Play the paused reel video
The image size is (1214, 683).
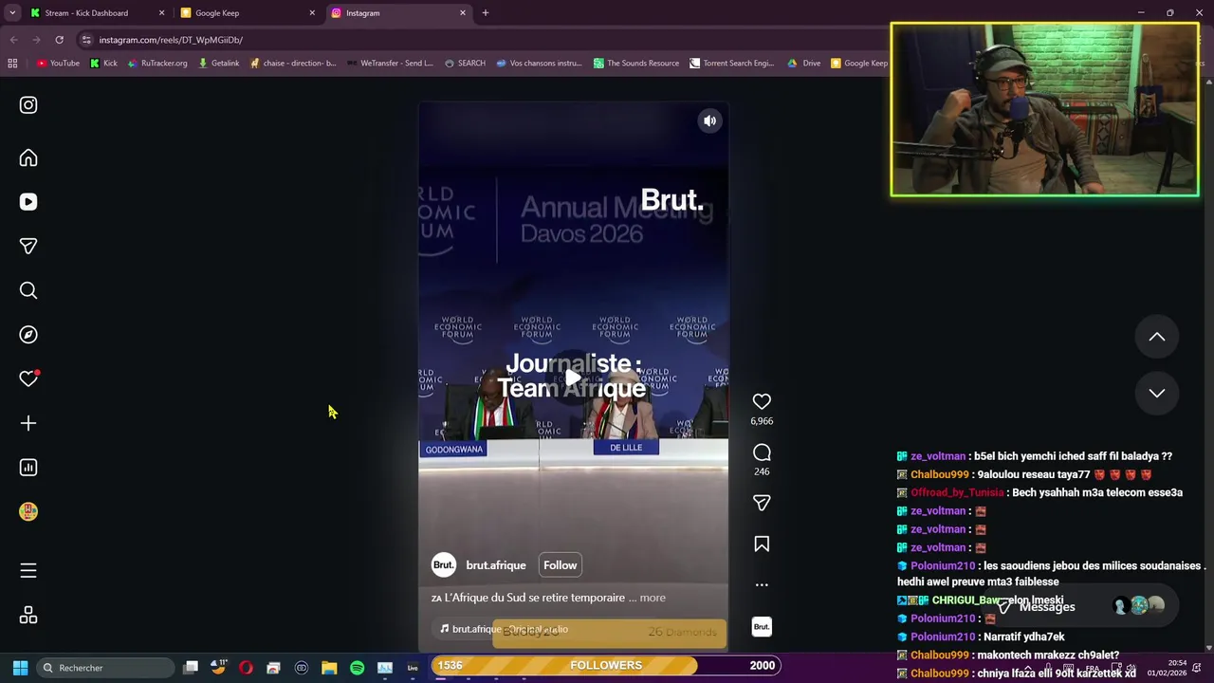(x=573, y=378)
